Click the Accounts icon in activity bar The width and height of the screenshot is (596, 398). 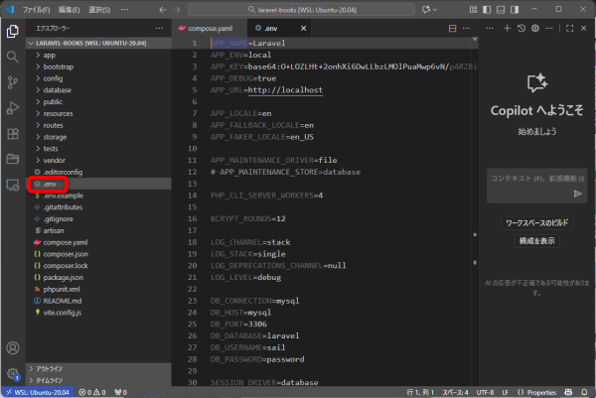tap(13, 348)
